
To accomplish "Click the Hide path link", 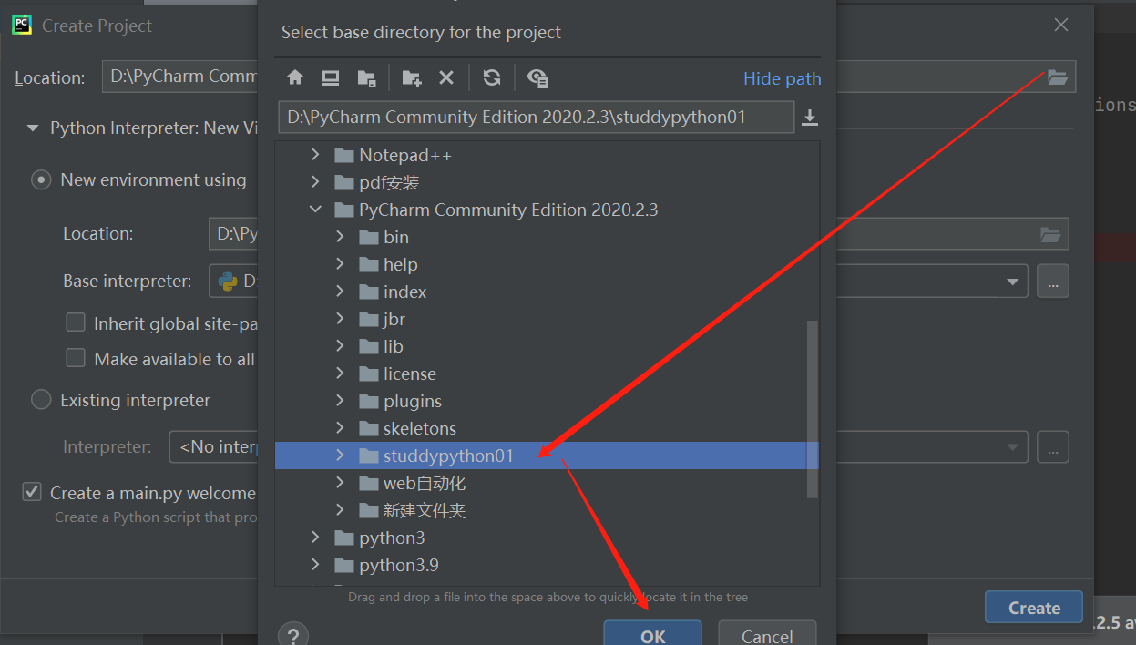I will click(783, 79).
